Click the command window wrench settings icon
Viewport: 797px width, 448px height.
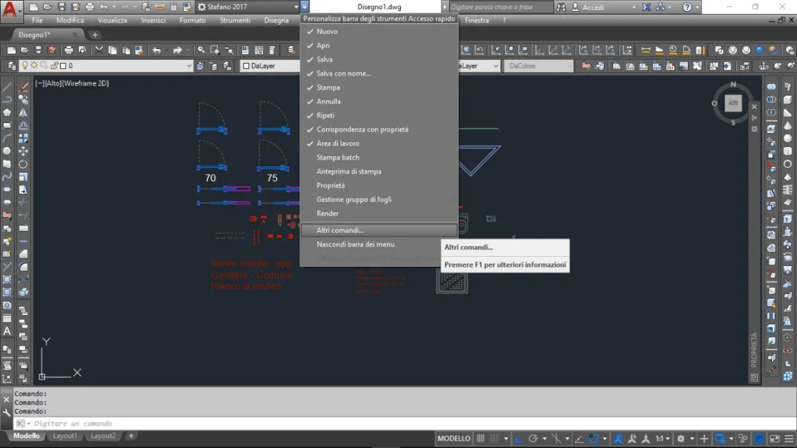[6, 412]
